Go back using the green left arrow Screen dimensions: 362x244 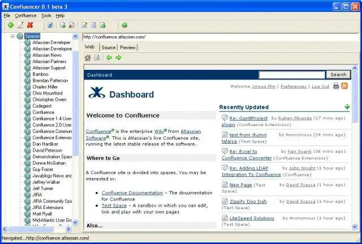[x=109, y=57]
